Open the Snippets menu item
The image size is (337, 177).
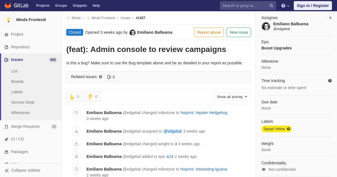80,6
